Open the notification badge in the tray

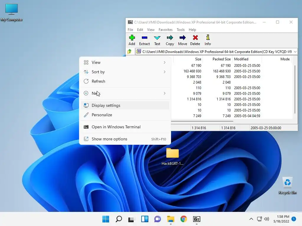[294, 219]
